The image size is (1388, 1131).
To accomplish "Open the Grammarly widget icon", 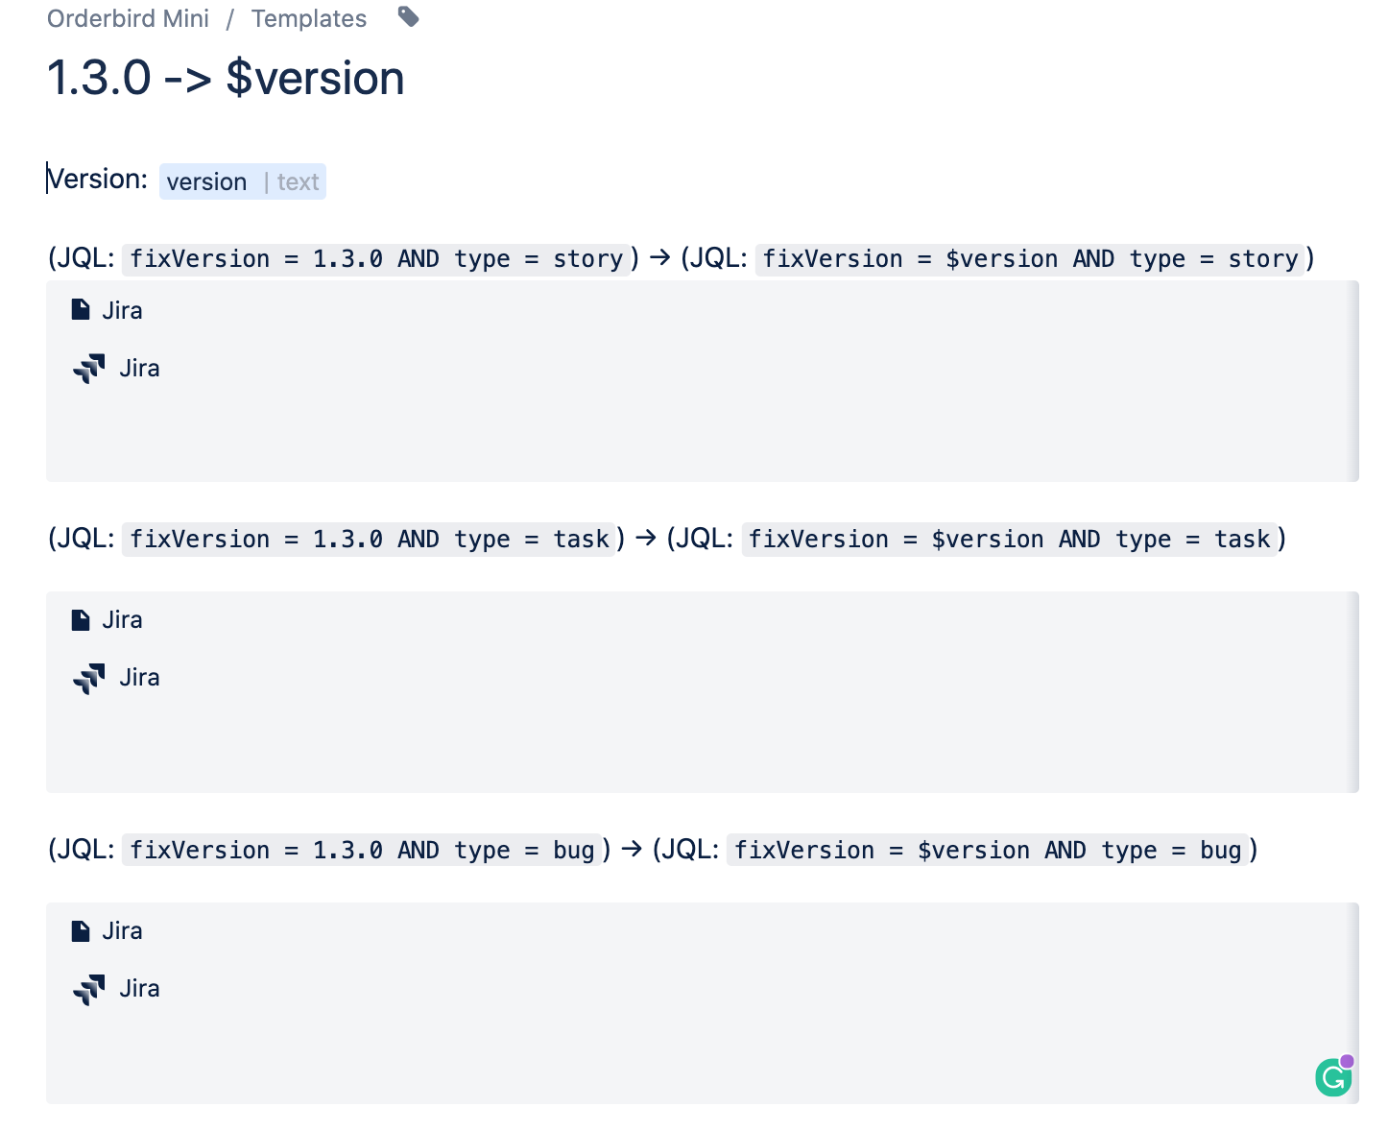I will (x=1334, y=1076).
